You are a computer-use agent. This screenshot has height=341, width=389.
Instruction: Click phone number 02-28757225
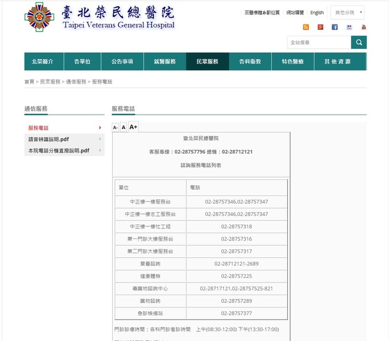(236, 276)
